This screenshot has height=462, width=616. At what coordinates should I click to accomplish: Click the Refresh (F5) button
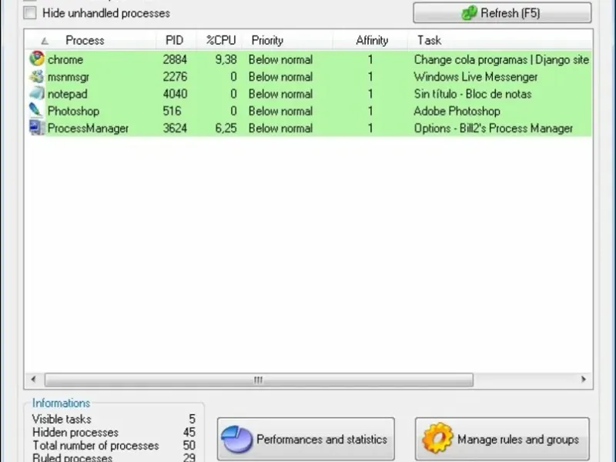pos(502,13)
